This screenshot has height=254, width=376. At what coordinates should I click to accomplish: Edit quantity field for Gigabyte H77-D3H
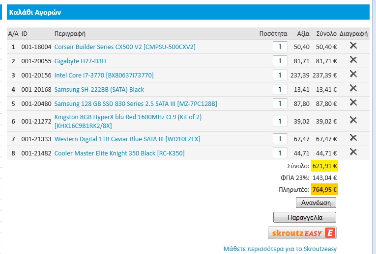pyautogui.click(x=280, y=61)
